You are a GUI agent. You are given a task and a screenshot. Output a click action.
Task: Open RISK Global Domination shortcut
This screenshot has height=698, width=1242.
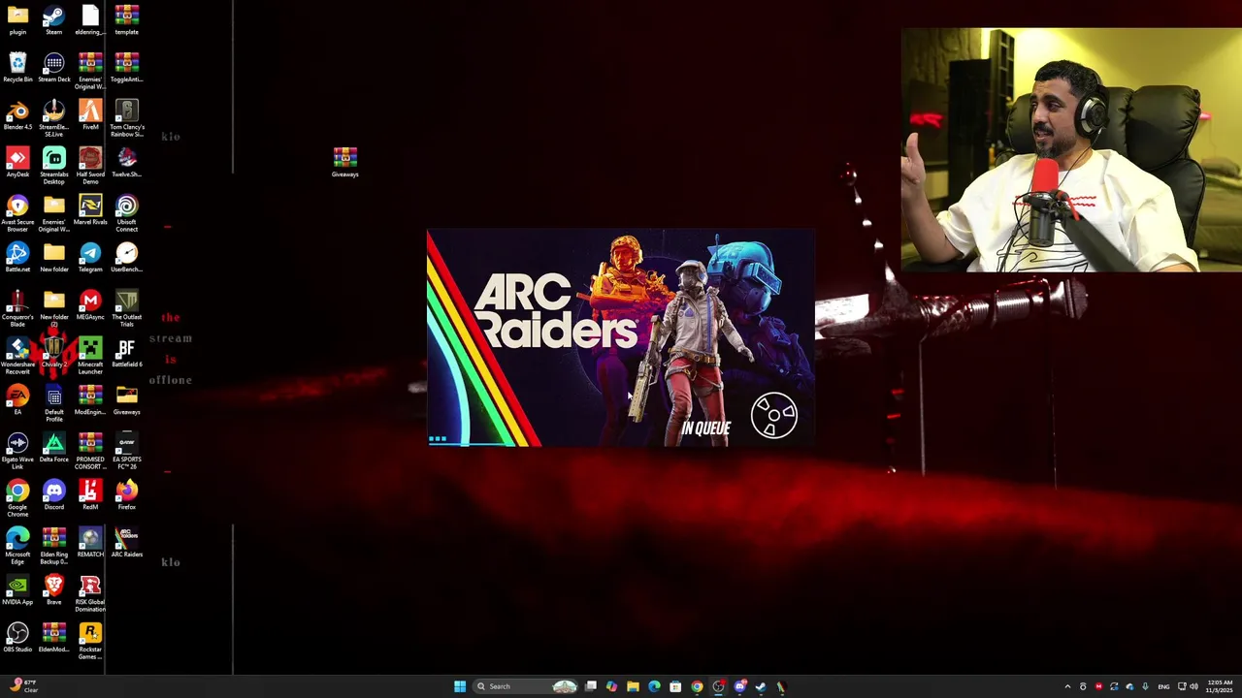(x=90, y=593)
